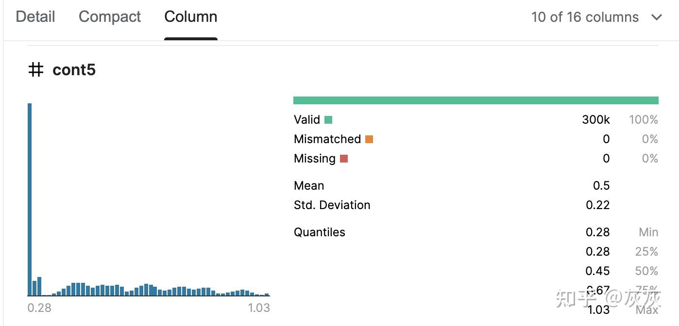This screenshot has height=326, width=679.
Task: Click the orange Mismatched legend square
Action: 369,139
